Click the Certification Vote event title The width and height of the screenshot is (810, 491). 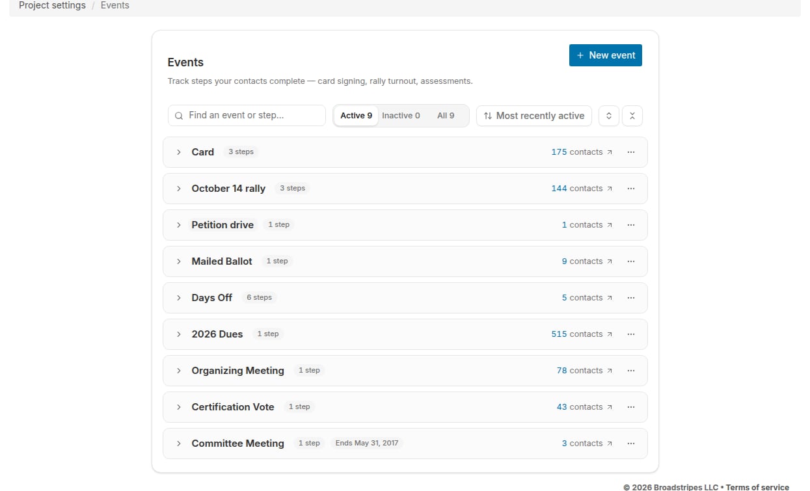coord(233,407)
